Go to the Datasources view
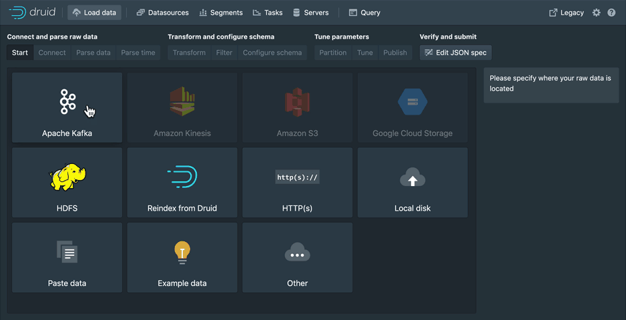The height and width of the screenshot is (320, 626). click(163, 13)
